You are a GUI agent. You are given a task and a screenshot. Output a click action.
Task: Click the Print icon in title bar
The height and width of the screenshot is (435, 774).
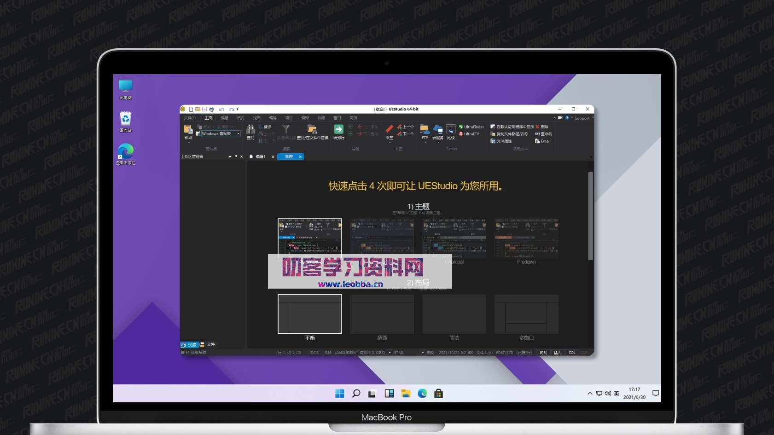pyautogui.click(x=211, y=110)
